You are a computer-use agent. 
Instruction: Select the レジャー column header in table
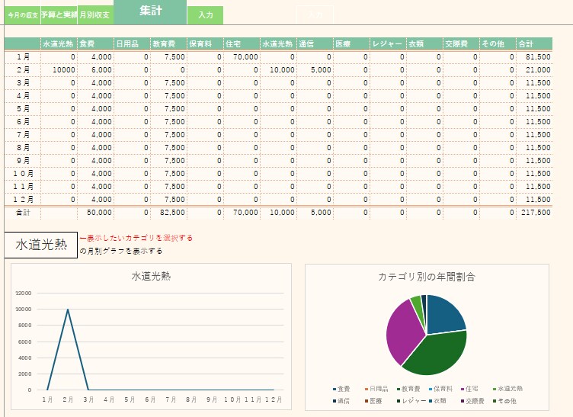click(388, 44)
